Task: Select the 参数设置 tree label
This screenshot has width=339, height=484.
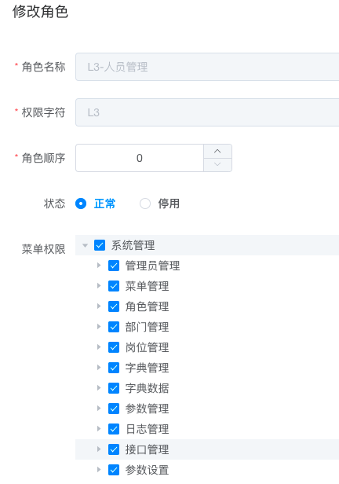Action: pyautogui.click(x=147, y=470)
